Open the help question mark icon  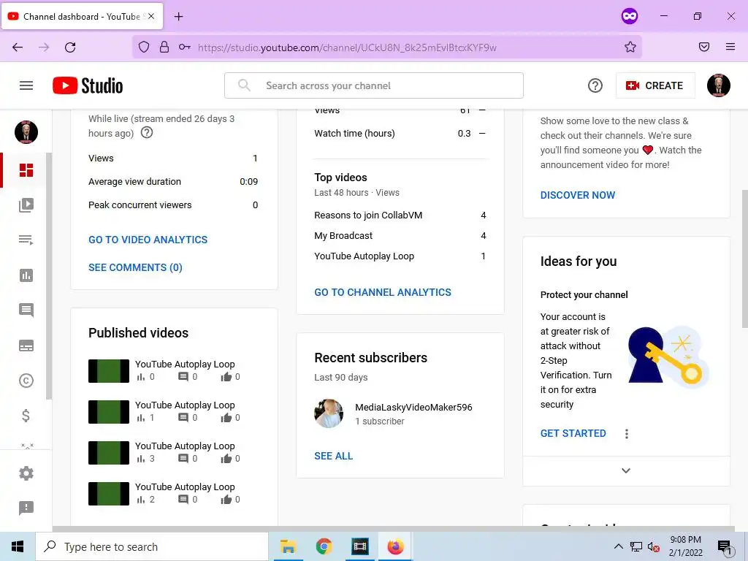[595, 85]
